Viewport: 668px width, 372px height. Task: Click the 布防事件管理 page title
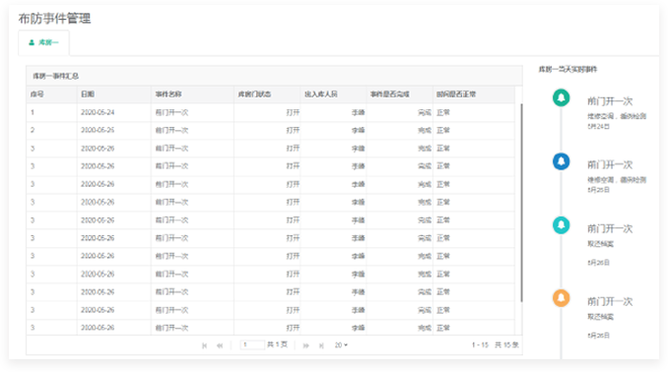point(54,19)
